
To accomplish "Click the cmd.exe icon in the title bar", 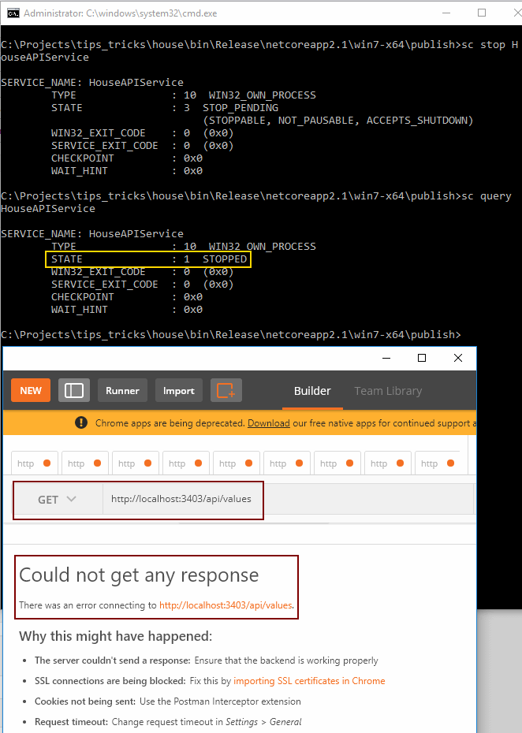I will point(13,13).
